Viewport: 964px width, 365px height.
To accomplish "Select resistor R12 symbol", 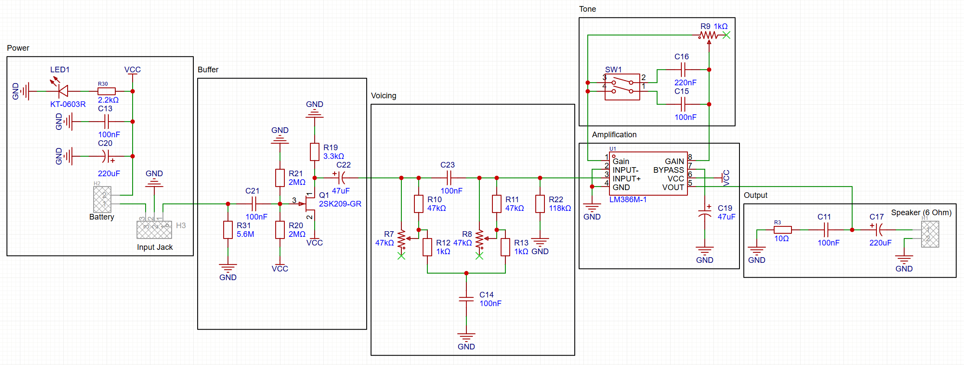I will tap(427, 247).
